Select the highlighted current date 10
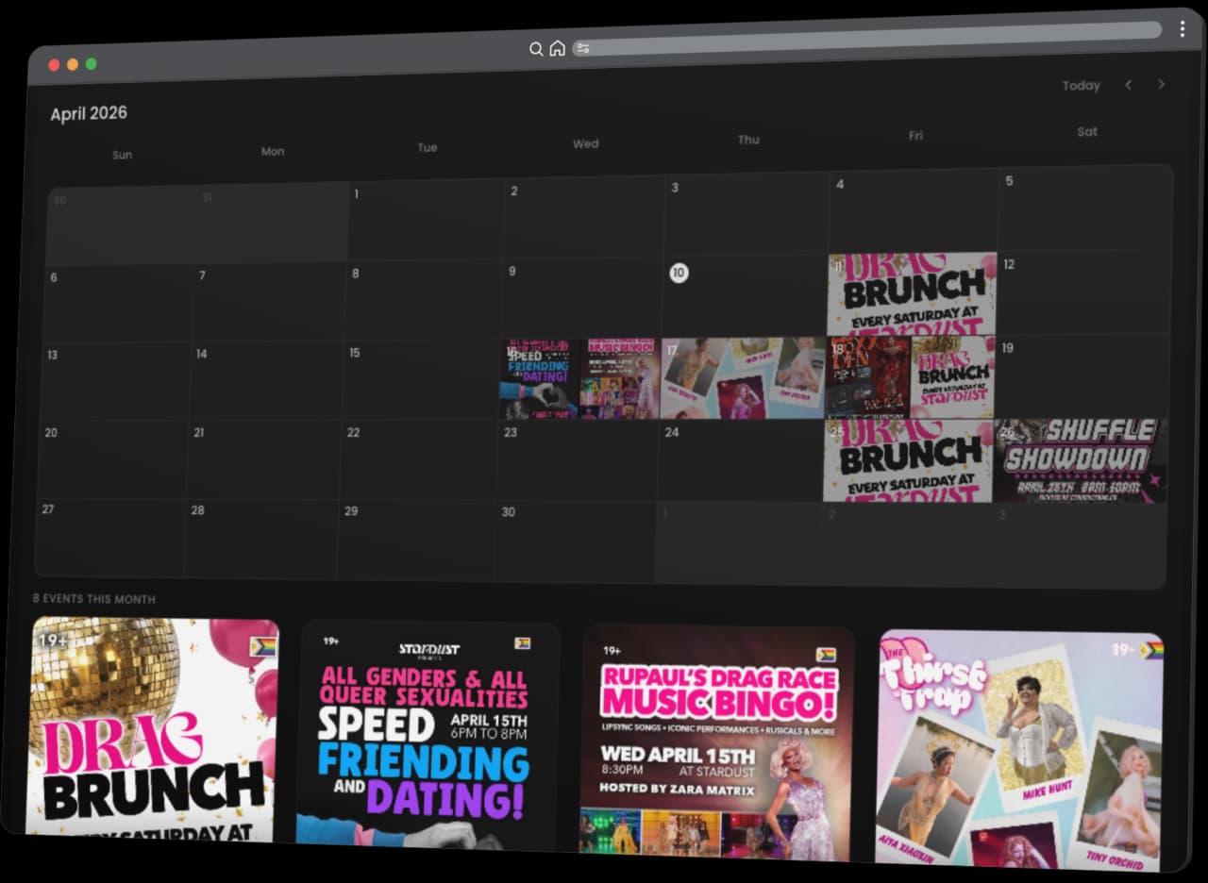This screenshot has height=883, width=1208. click(679, 273)
